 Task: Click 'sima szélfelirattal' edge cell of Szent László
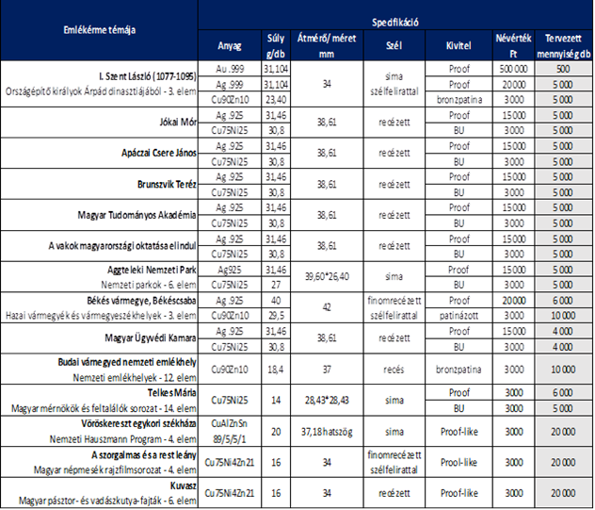point(394,84)
